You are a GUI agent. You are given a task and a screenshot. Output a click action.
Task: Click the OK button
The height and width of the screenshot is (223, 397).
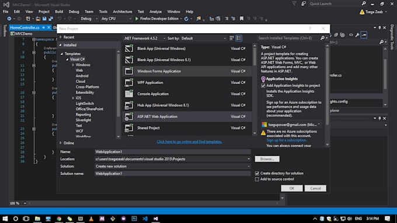pos(292,189)
